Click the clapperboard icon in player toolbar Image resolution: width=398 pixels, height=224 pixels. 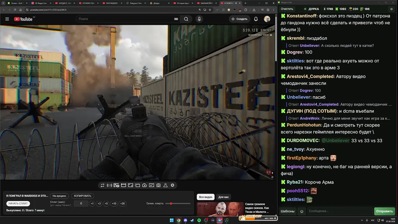pos(123,185)
